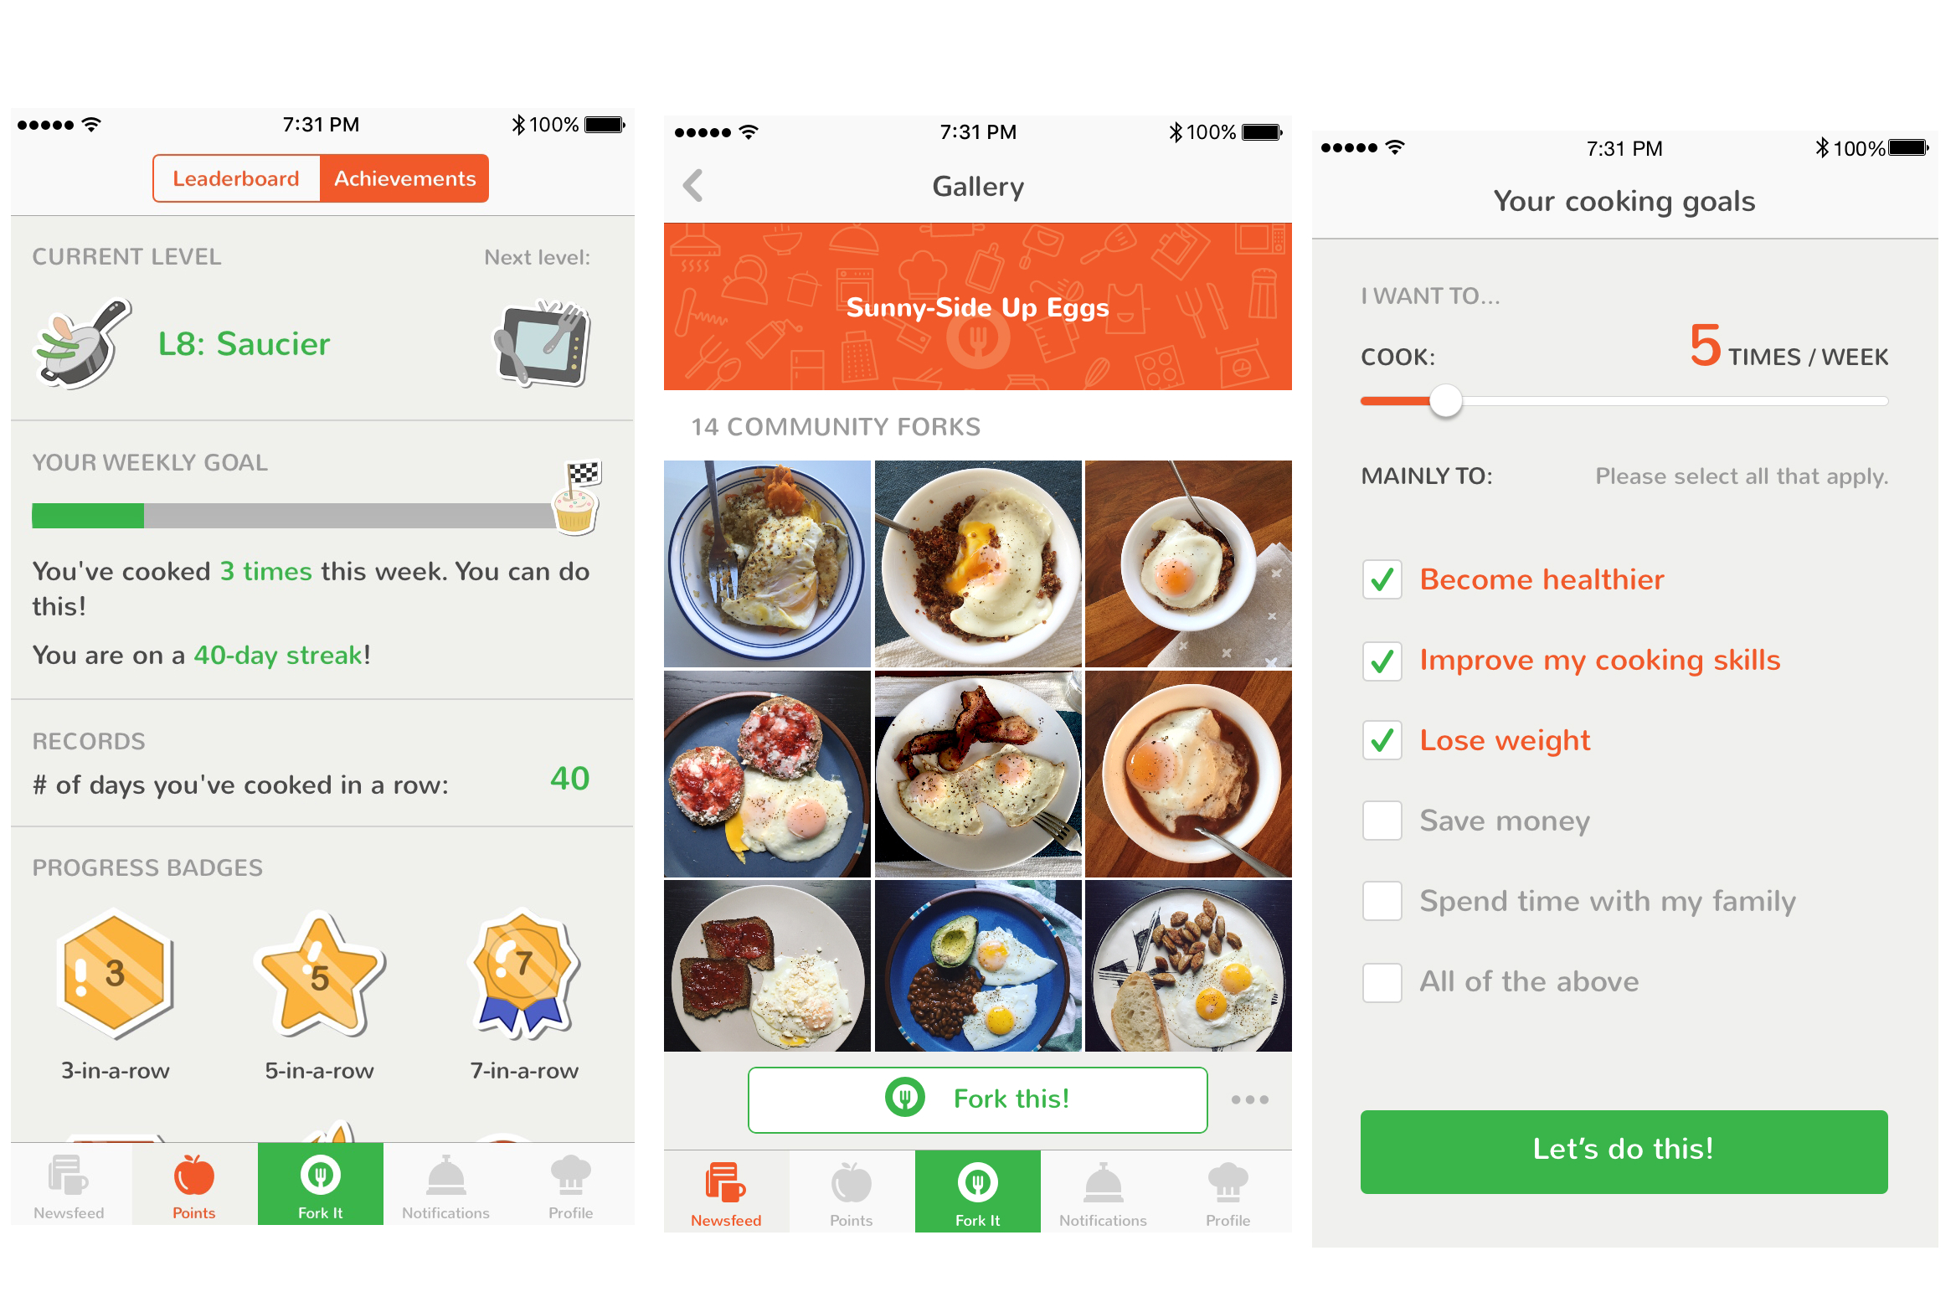The width and height of the screenshot is (1956, 1302).
Task: Tap back arrow in Gallery screen
Action: tap(693, 186)
